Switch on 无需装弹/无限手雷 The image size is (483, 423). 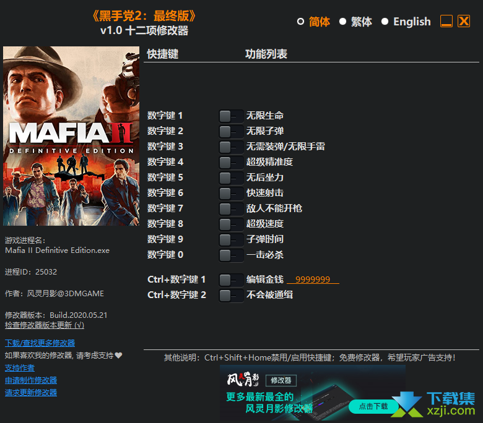tap(231, 147)
